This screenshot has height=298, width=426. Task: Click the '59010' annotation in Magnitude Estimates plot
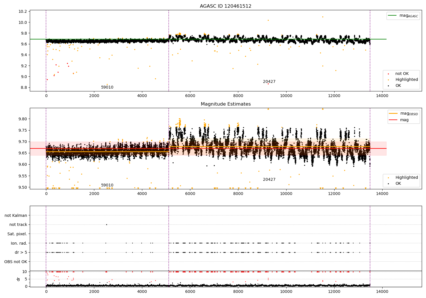(x=107, y=185)
